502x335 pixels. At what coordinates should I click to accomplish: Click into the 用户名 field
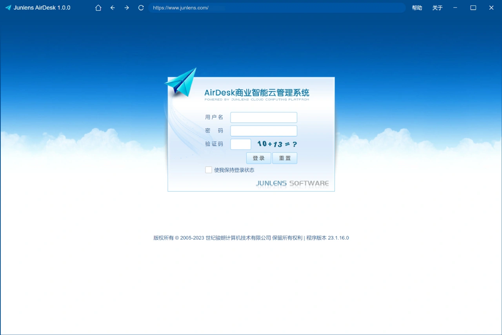(x=264, y=117)
